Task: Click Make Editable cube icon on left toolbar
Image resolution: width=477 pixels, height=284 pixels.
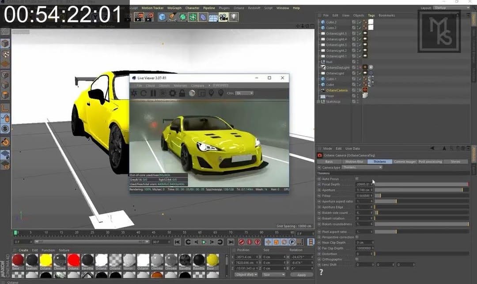Action: 5,44
